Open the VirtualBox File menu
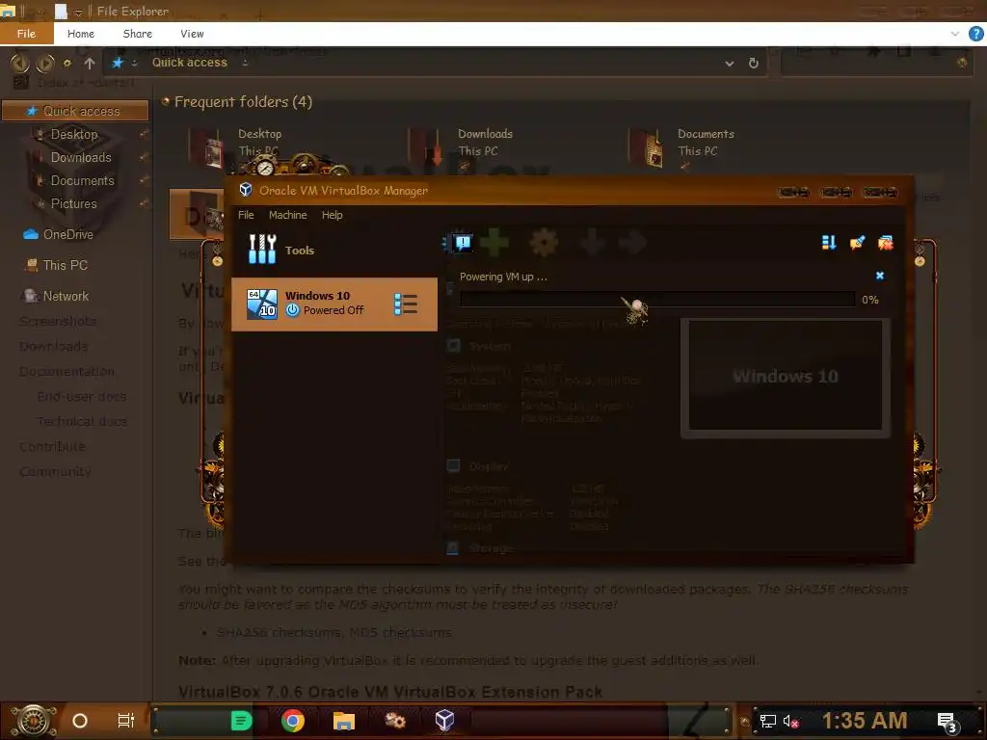Image resolution: width=987 pixels, height=740 pixels. pos(246,215)
